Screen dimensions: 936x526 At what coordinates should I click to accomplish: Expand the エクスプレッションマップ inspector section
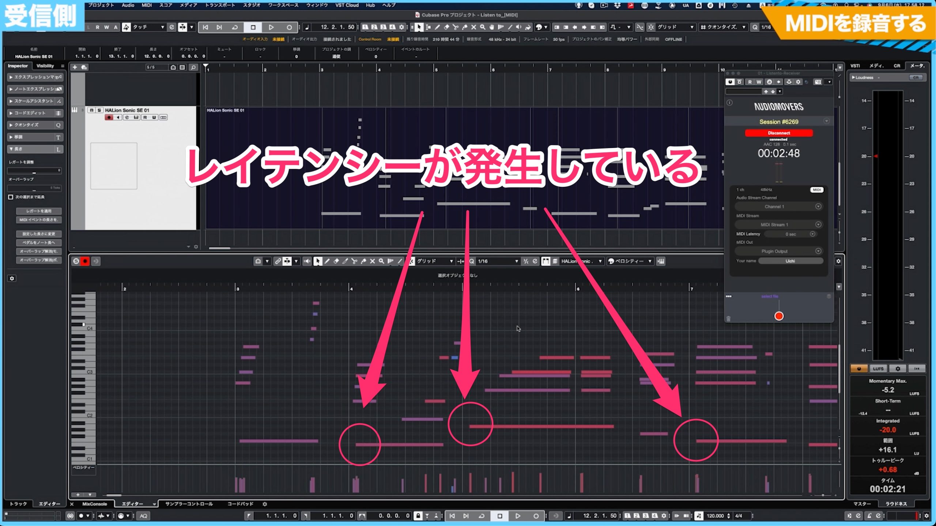coord(35,77)
